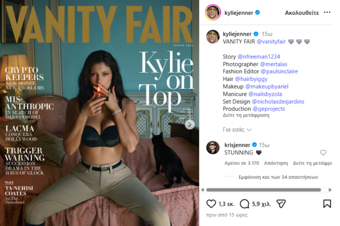This screenshot has height=226, width=340.
Task: Click right arrow of comments scrollbar
Action: pyautogui.click(x=330, y=190)
